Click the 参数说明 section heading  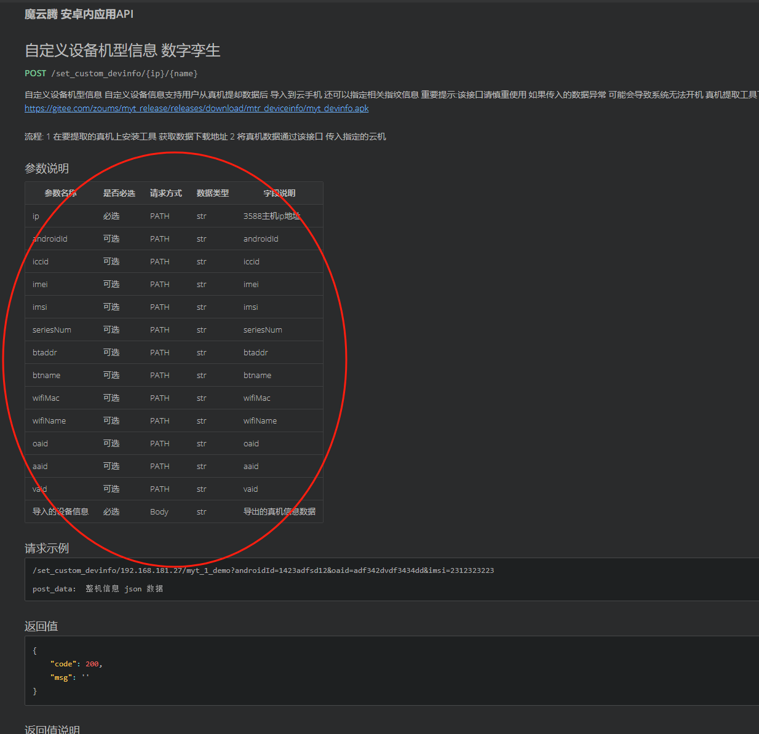point(47,168)
